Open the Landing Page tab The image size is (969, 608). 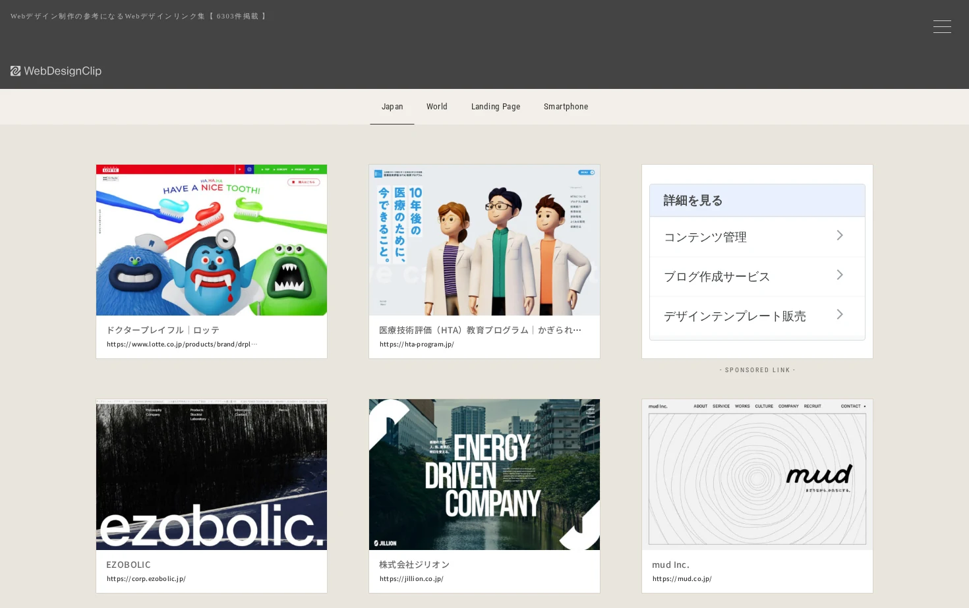pos(496,107)
